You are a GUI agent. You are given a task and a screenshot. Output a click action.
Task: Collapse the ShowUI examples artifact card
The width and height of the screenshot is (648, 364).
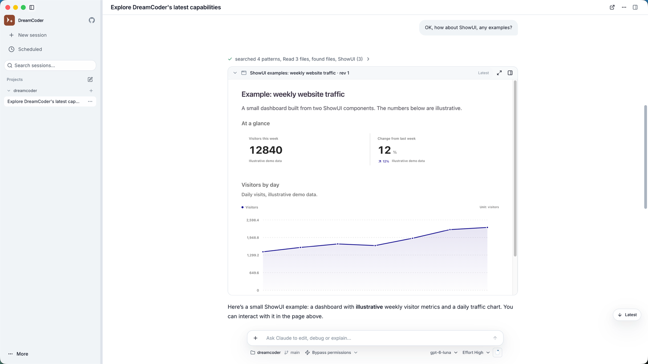tap(235, 73)
